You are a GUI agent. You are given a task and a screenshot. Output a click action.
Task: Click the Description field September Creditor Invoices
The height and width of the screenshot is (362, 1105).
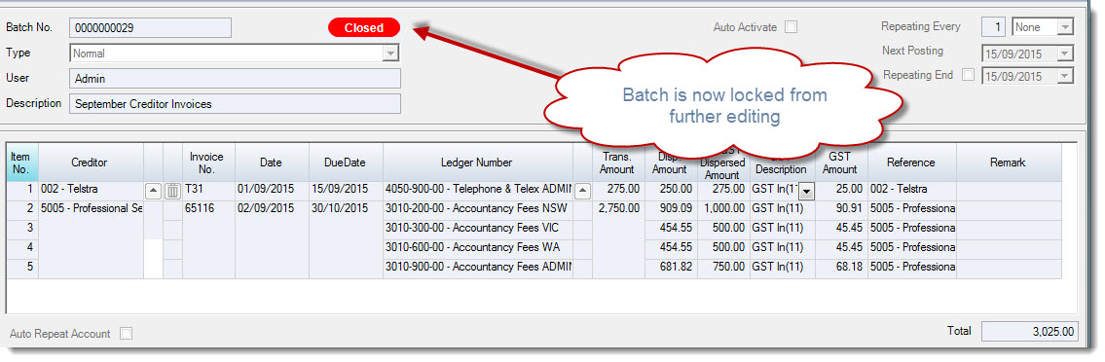pyautogui.click(x=235, y=103)
